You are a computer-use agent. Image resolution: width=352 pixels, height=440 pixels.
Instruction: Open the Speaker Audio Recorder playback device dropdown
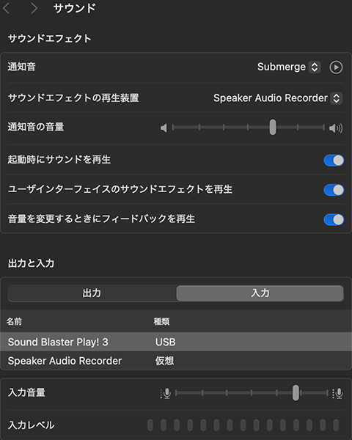tap(337, 98)
